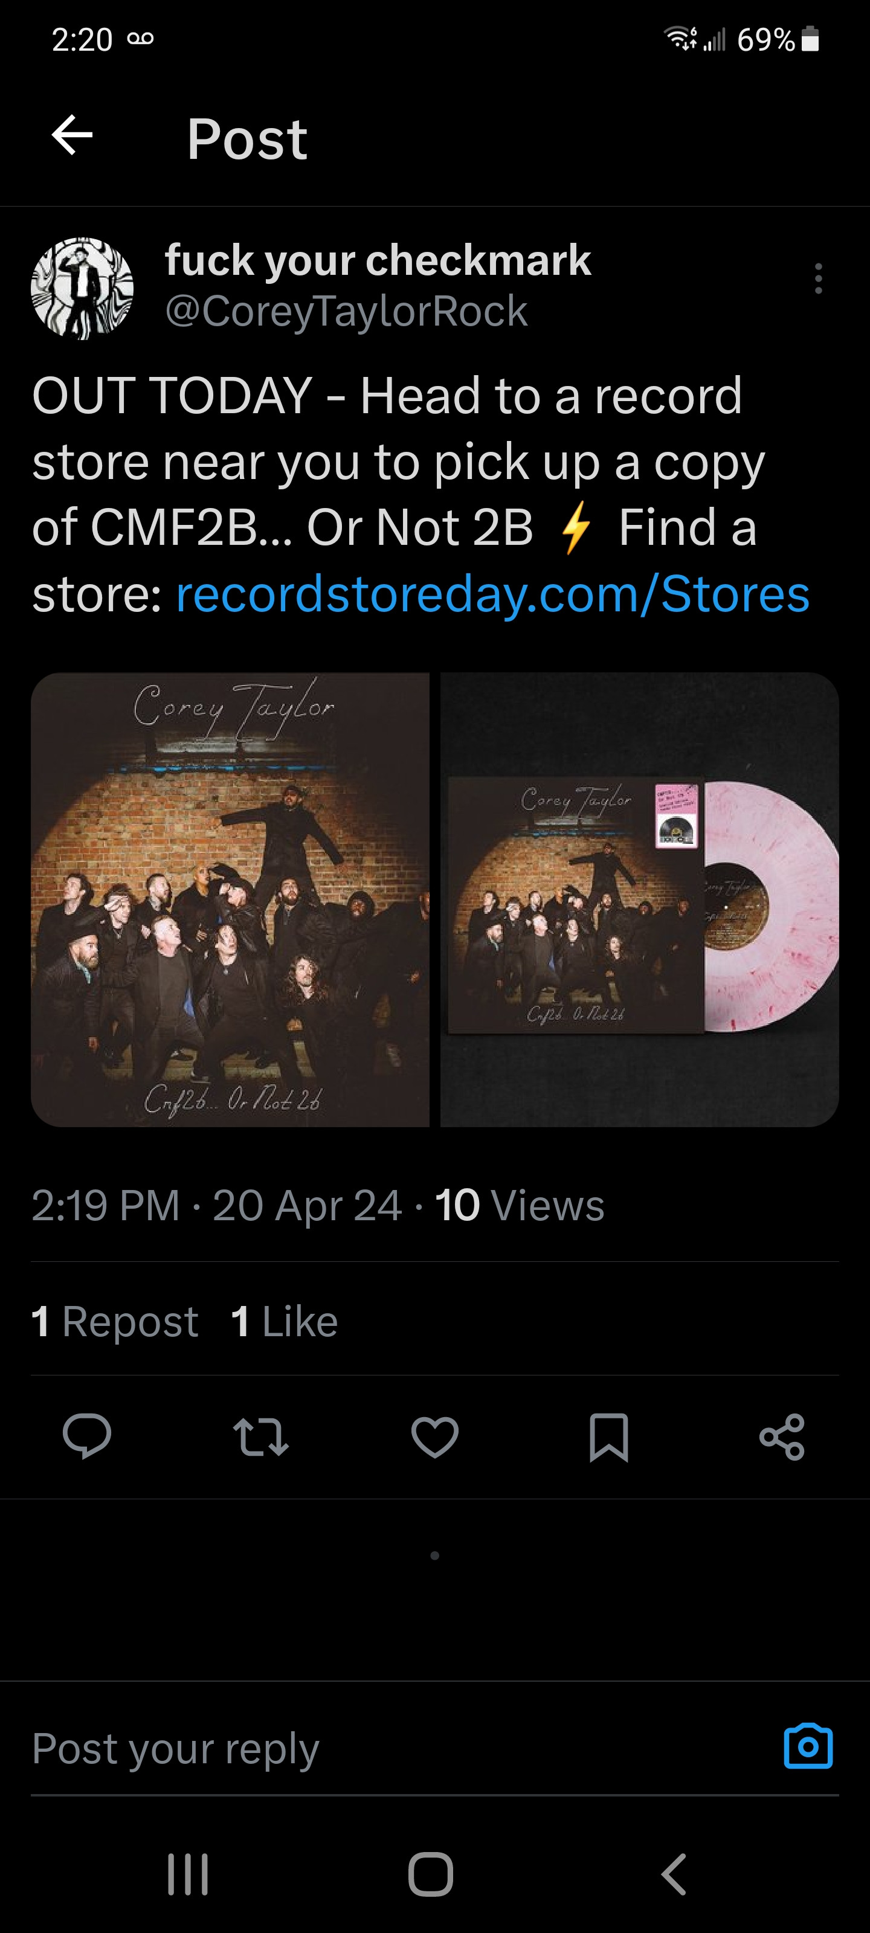Tap the reply speech bubble icon
The height and width of the screenshot is (1933, 870).
(87, 1436)
